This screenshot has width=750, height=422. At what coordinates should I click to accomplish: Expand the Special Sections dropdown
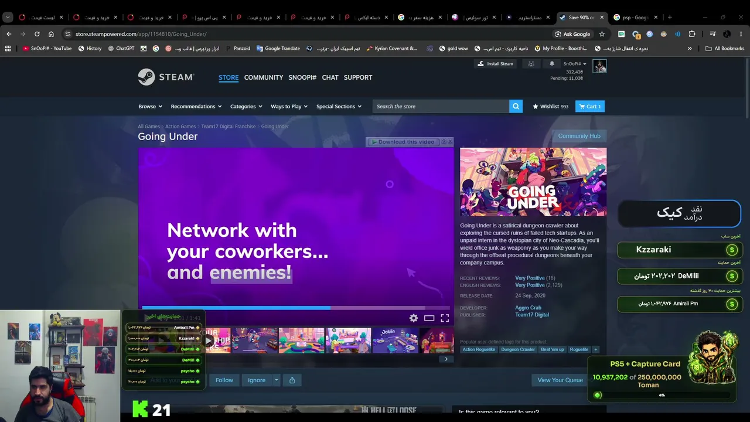339,106
